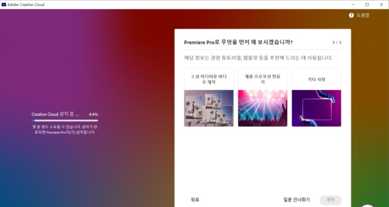Go back with the 뒤로 button

195,200
